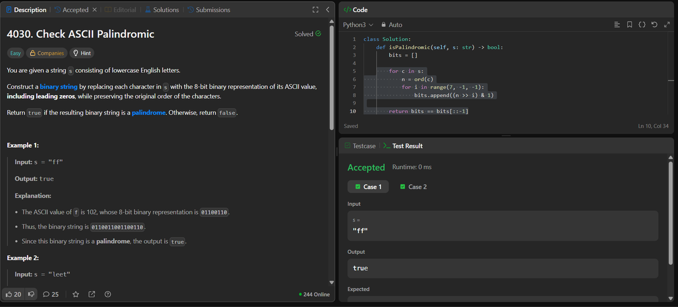The height and width of the screenshot is (307, 678).
Task: Open the Solutions tab
Action: [x=161, y=10]
